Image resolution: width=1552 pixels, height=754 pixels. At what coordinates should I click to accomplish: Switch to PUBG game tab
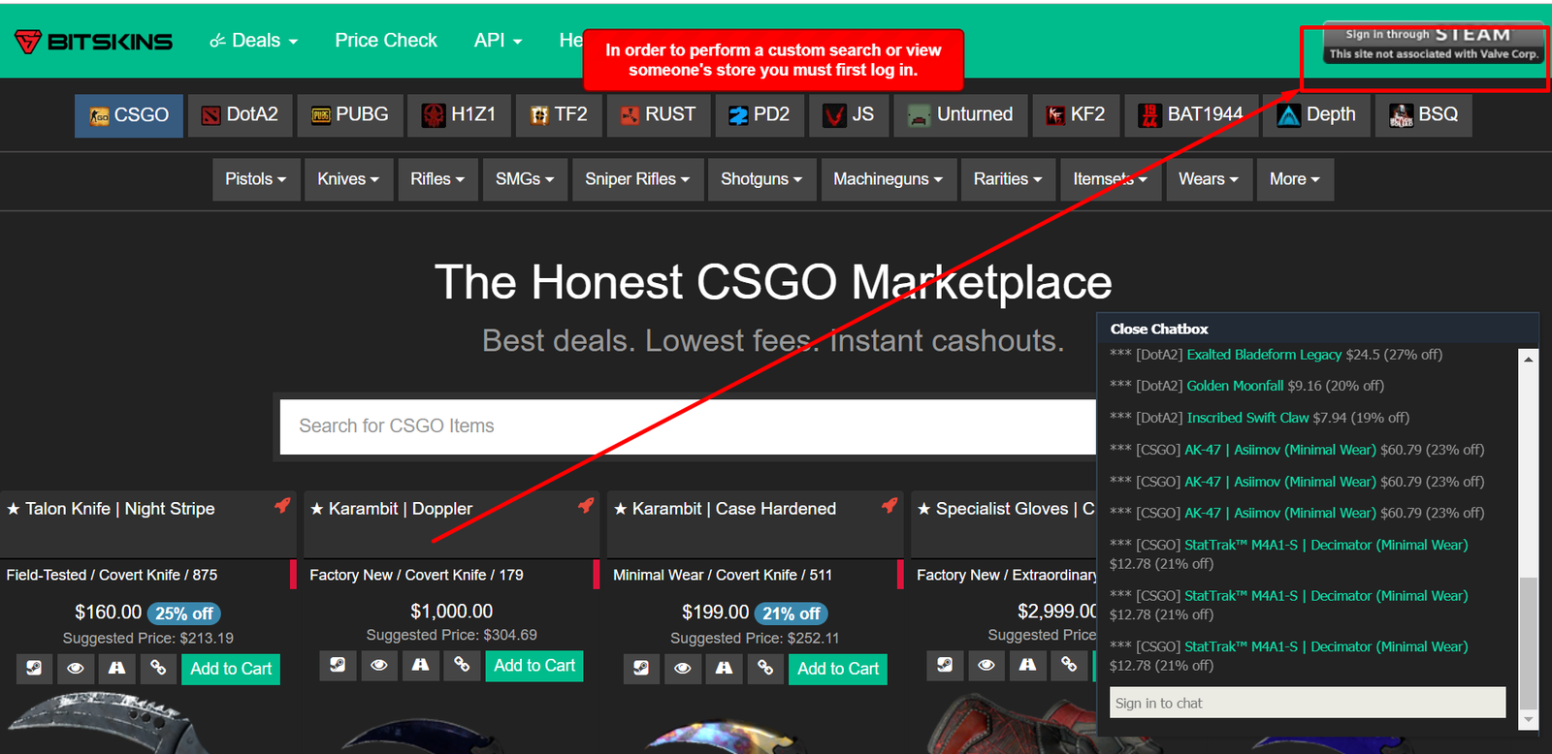click(349, 115)
